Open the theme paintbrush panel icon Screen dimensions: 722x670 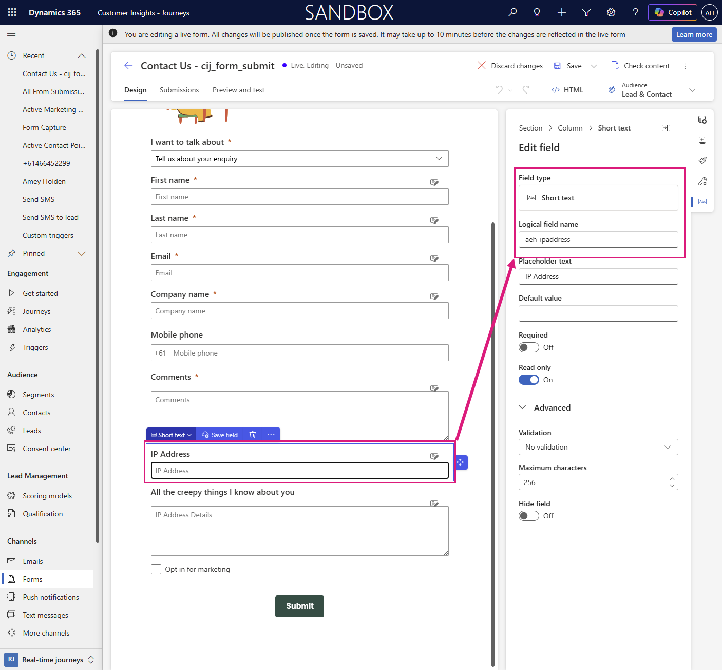click(702, 160)
